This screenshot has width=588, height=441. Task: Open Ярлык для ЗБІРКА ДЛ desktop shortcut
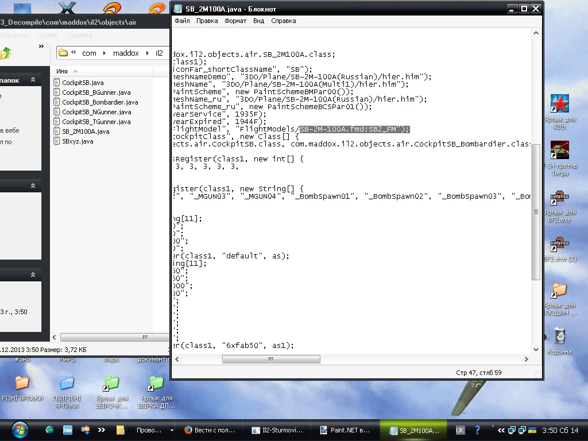tap(156, 392)
